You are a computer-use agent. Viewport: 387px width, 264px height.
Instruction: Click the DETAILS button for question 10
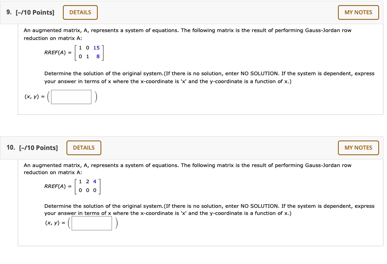pos(83,148)
